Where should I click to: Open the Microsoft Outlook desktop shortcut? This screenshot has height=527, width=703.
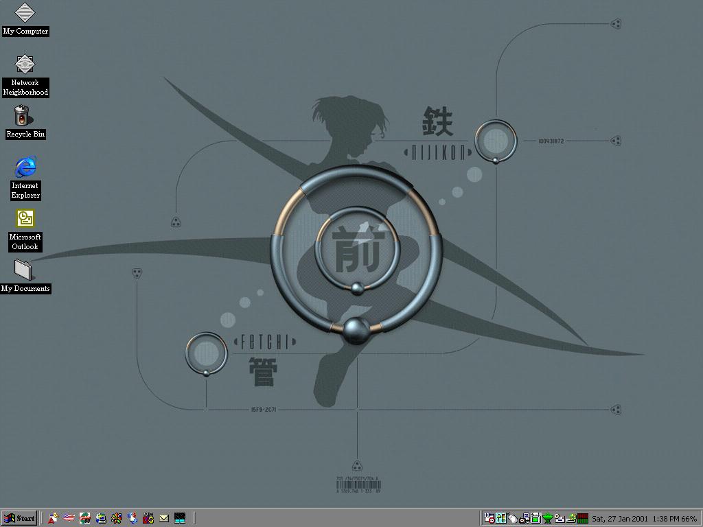pos(25,219)
